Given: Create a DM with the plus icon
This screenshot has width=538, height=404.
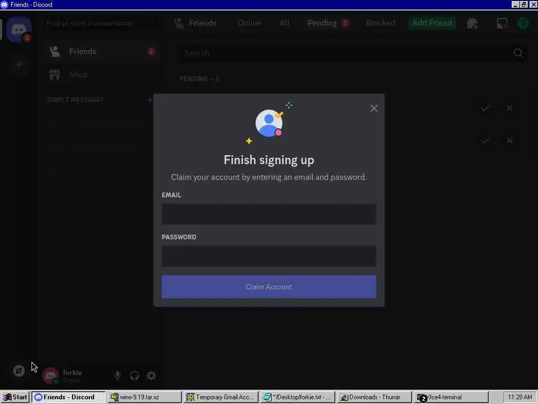Looking at the screenshot, I should [x=150, y=100].
